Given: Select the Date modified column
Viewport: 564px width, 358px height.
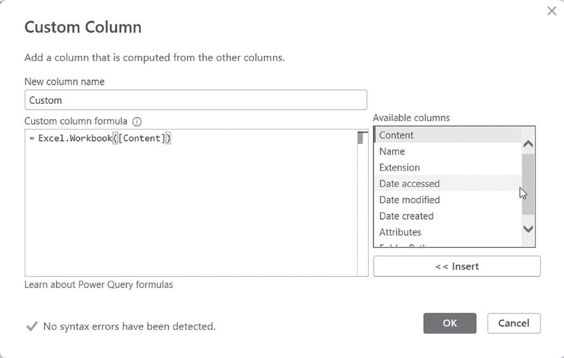Looking at the screenshot, I should pyautogui.click(x=409, y=200).
